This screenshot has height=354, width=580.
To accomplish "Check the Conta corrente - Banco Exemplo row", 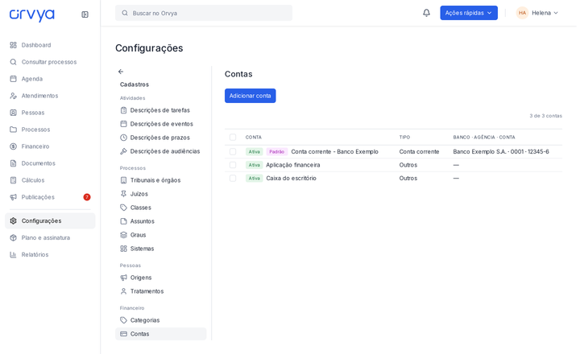I will click(233, 151).
